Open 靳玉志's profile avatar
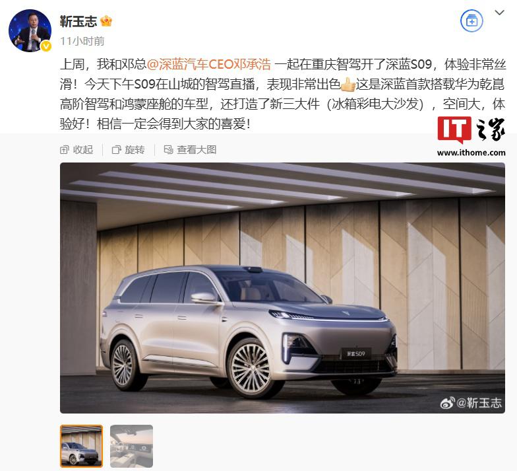 tap(30, 30)
